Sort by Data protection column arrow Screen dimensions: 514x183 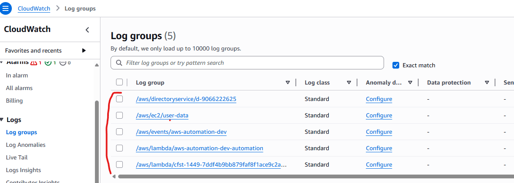[x=487, y=83]
